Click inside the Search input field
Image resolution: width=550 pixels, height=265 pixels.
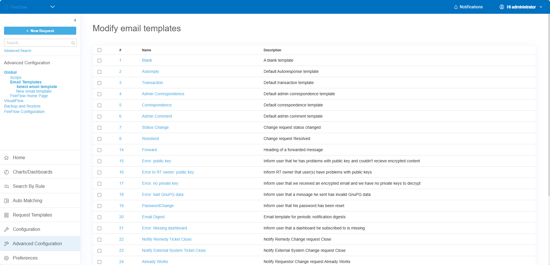point(37,43)
